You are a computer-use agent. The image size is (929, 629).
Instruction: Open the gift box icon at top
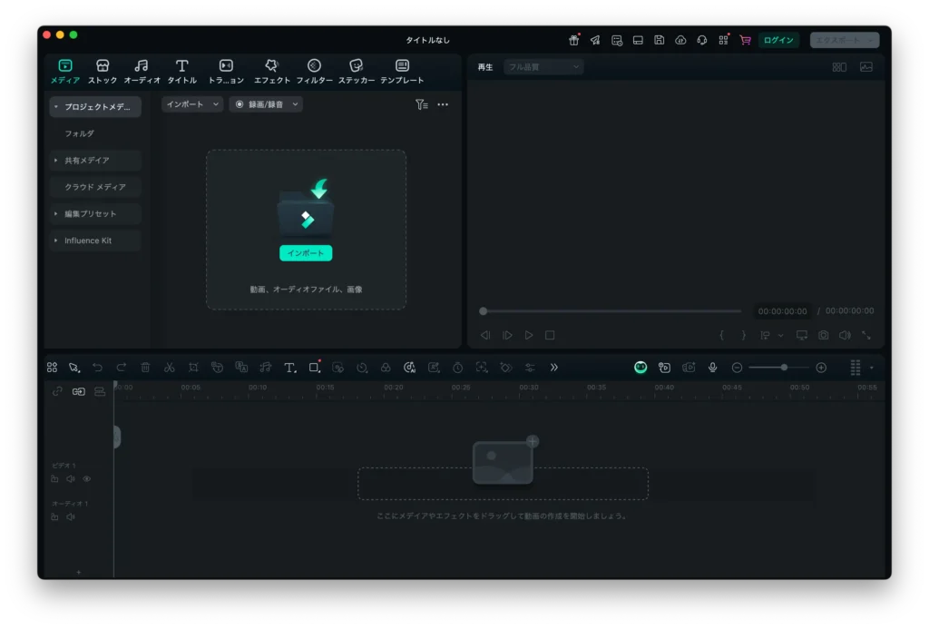tap(573, 40)
